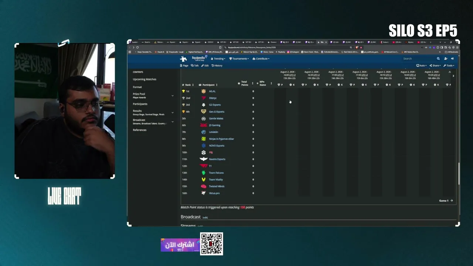Open the Virtus.pro link

[x=214, y=193]
